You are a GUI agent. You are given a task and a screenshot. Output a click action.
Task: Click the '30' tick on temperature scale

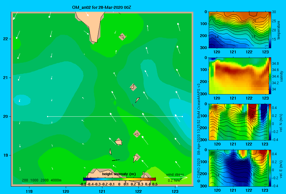pos(274,12)
